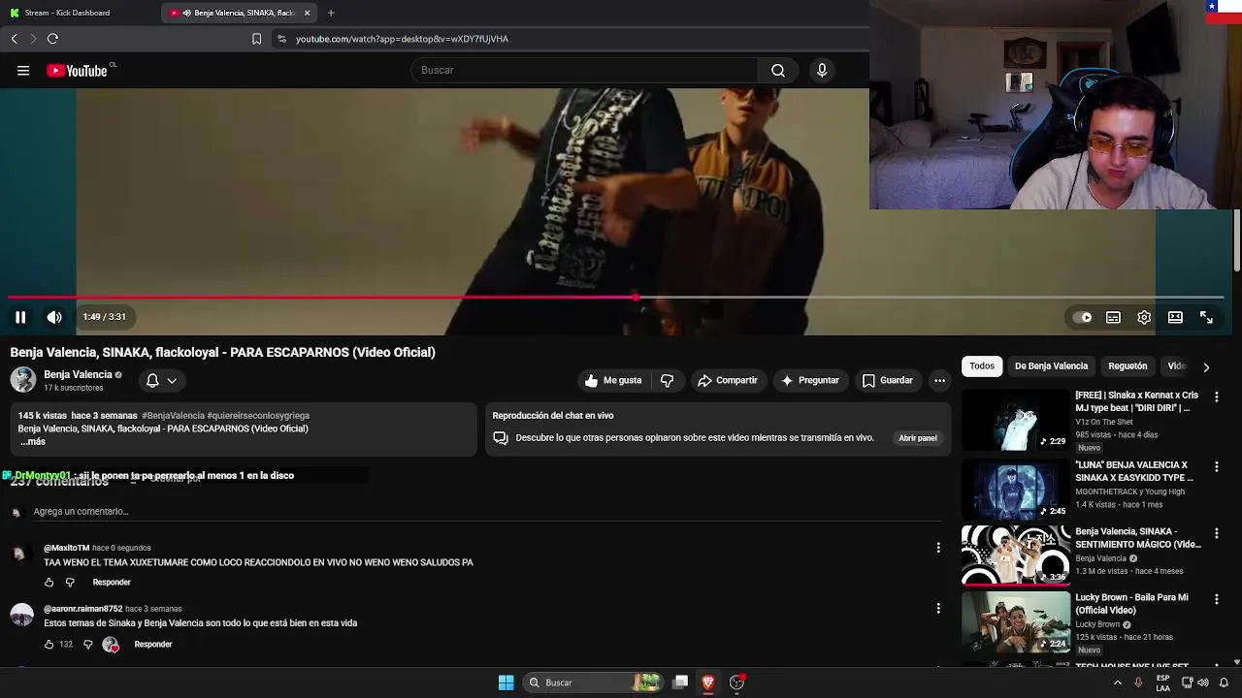Bookmark this page in address bar
The image size is (1242, 698).
click(256, 39)
